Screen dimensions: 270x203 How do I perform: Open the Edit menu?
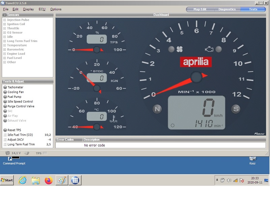15,9
